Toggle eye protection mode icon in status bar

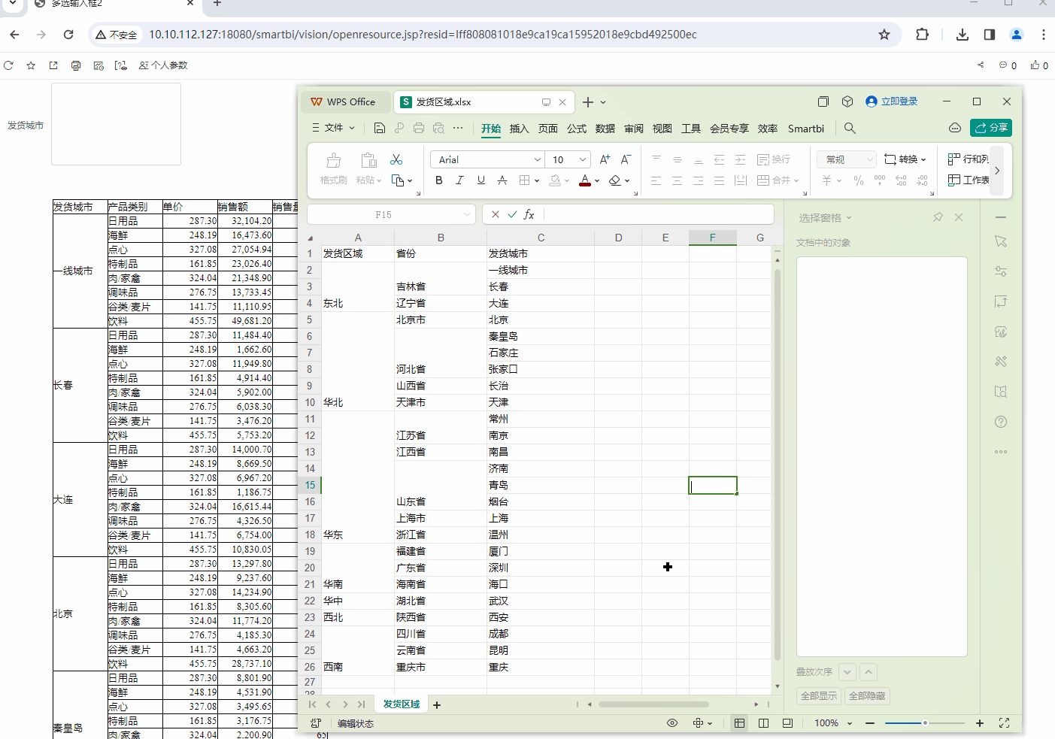tap(672, 723)
